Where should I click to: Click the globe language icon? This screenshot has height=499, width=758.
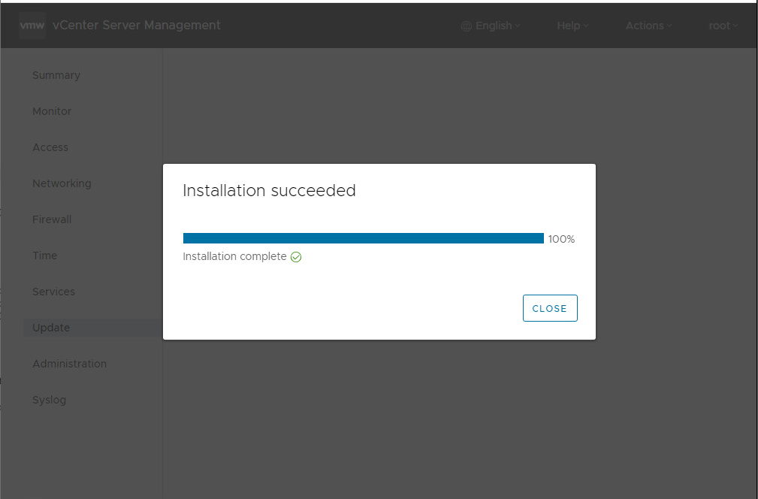coord(466,26)
